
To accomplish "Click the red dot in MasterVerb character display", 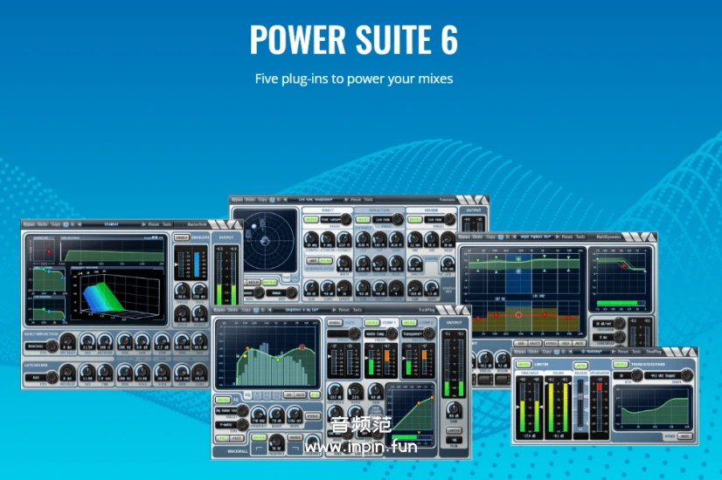I will 49,251.
